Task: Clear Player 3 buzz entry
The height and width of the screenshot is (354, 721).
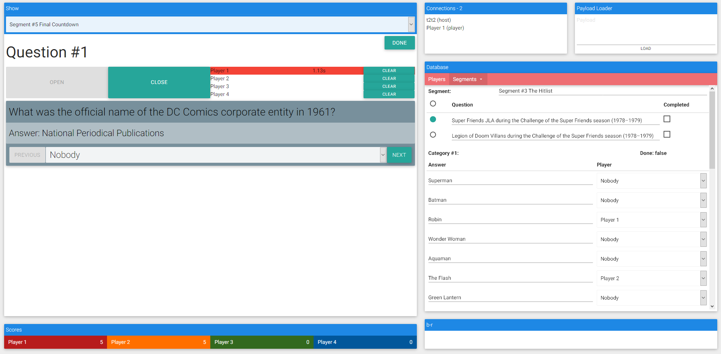Action: tap(389, 86)
